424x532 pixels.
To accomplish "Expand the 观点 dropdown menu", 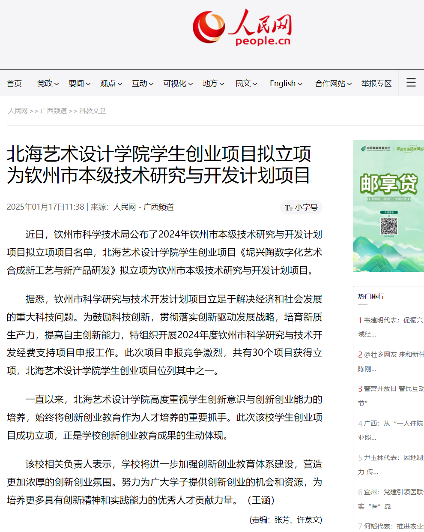I will point(111,84).
